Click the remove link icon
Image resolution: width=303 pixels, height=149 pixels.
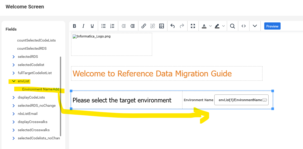point(153,26)
